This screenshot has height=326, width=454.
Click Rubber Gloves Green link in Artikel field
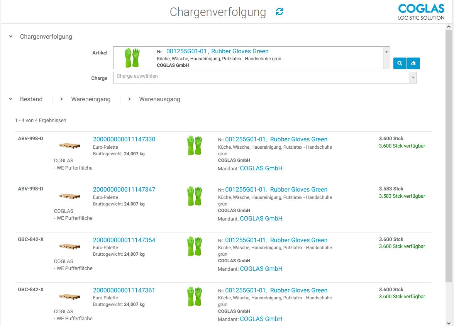pos(240,51)
